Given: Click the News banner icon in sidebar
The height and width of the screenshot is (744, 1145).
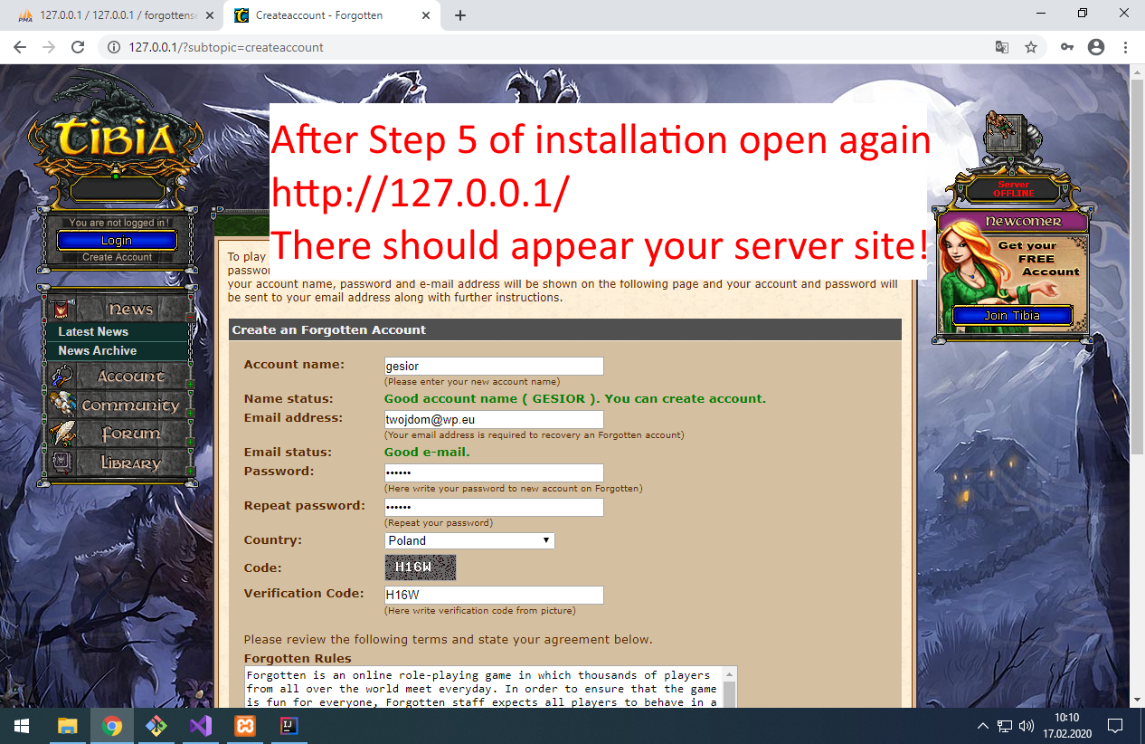Looking at the screenshot, I should pyautogui.click(x=60, y=309).
